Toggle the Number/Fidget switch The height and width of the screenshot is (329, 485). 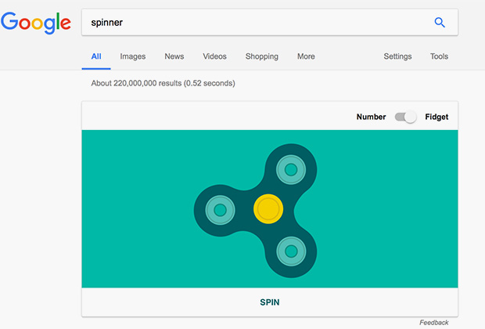405,117
